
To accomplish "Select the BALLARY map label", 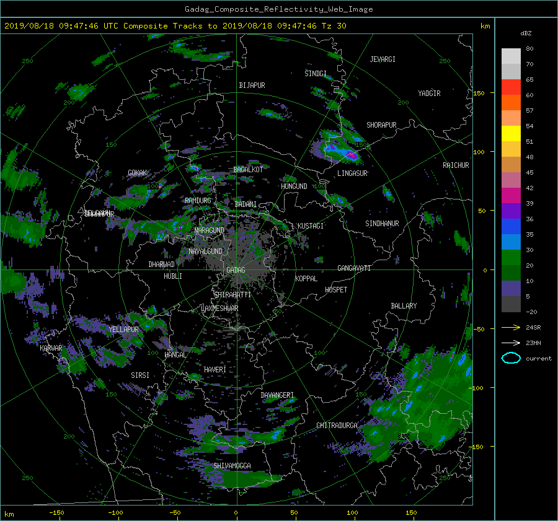I will point(404,306).
